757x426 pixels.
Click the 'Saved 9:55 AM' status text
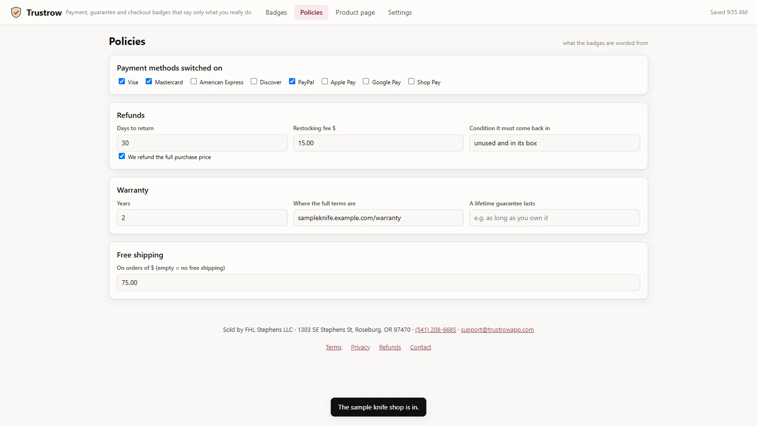click(729, 12)
